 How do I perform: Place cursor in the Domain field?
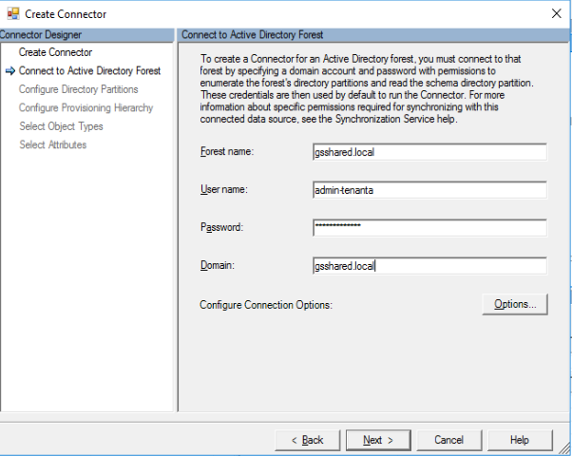pyautogui.click(x=429, y=266)
